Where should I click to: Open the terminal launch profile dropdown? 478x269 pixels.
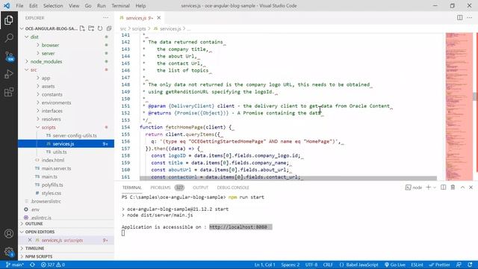tap(435, 188)
